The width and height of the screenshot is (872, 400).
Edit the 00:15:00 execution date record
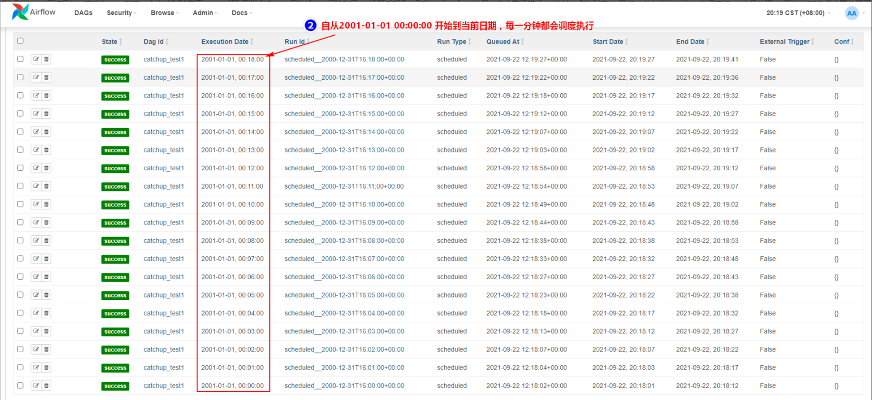[x=36, y=113]
